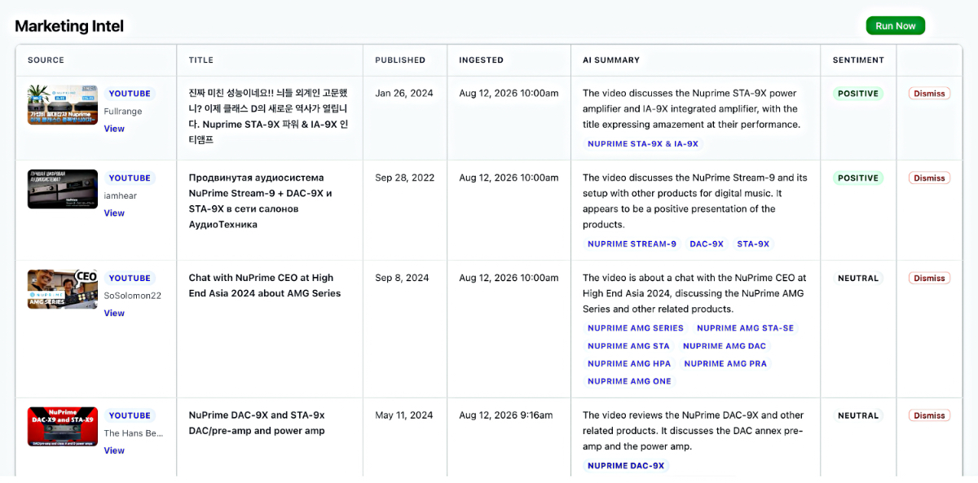Click NEUTRAL sentiment badge in SoSolomon22 row

tap(858, 279)
